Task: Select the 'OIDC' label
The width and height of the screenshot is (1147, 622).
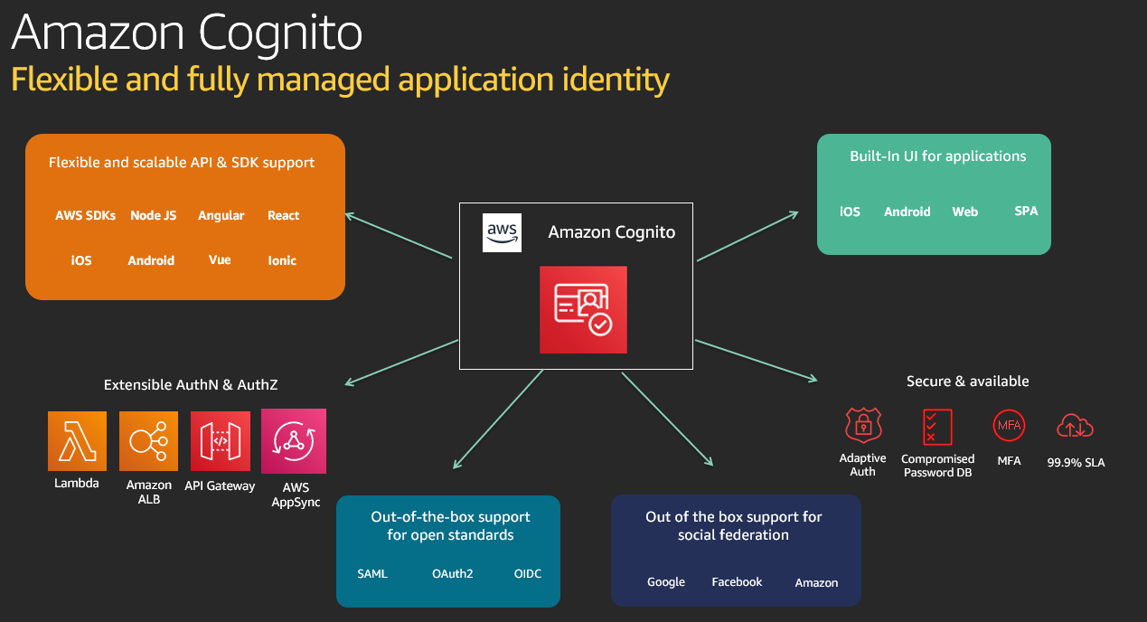Action: (527, 574)
